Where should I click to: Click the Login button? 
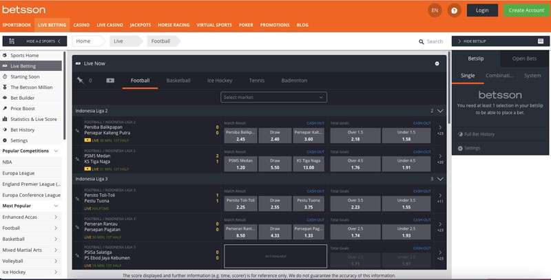coord(482,10)
